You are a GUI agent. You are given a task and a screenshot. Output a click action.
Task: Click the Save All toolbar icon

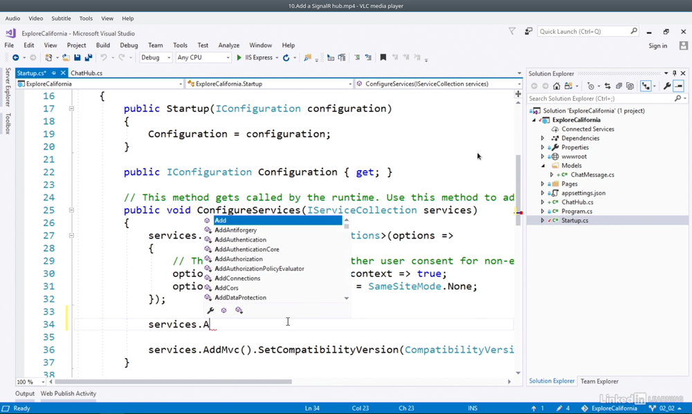[89, 58]
